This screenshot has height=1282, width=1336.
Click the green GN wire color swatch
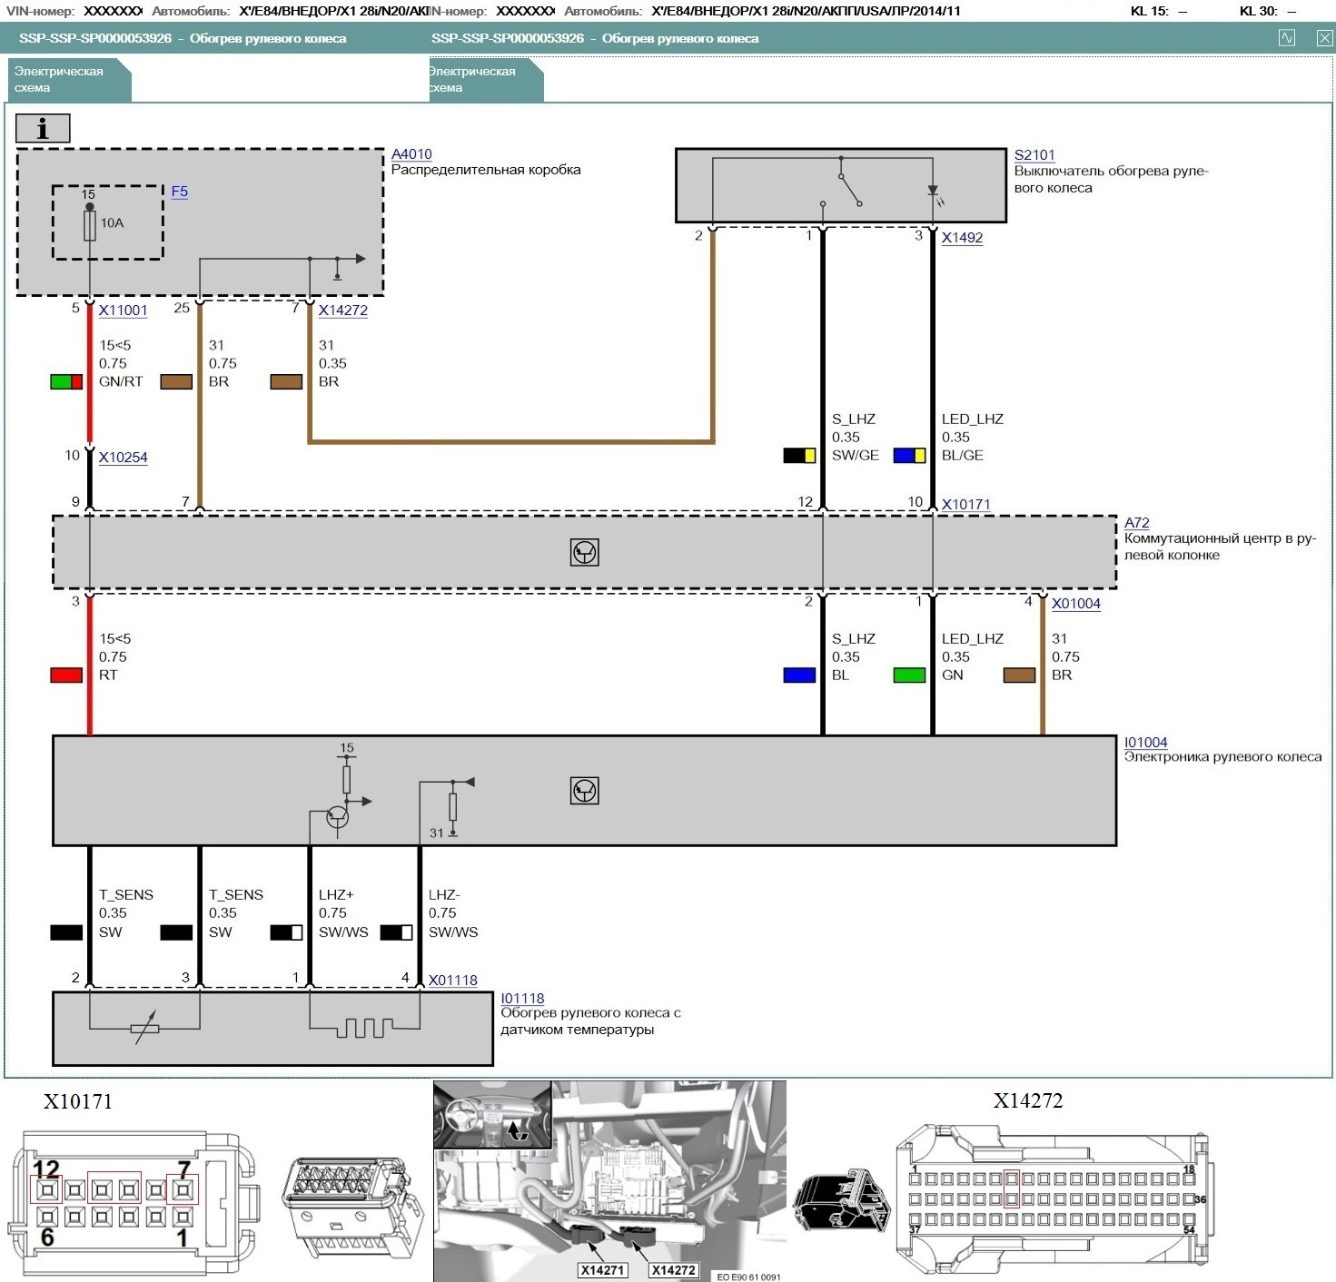pos(909,676)
